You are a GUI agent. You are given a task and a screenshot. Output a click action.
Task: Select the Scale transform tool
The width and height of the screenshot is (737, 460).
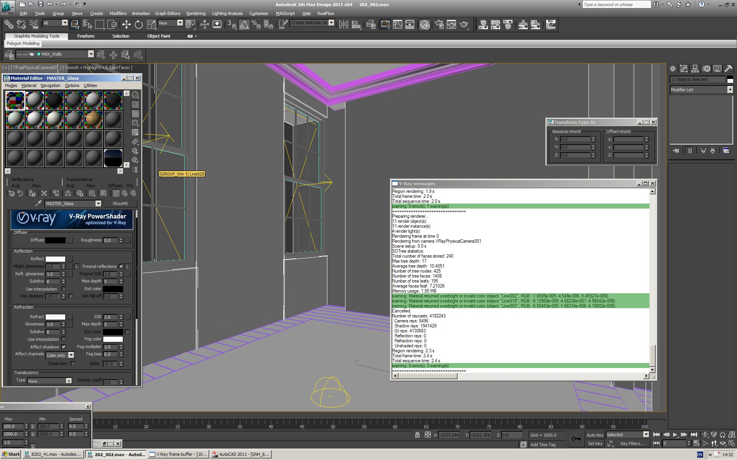(x=152, y=25)
